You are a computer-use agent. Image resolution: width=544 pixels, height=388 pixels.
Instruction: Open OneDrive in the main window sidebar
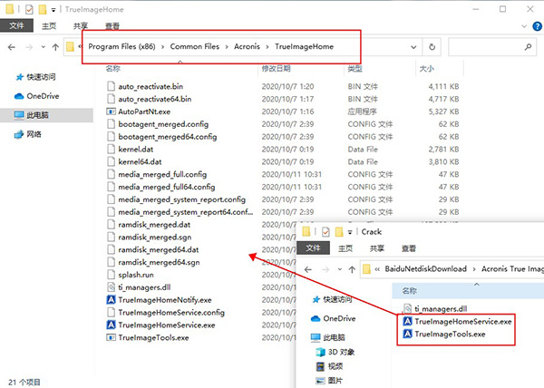coord(42,96)
